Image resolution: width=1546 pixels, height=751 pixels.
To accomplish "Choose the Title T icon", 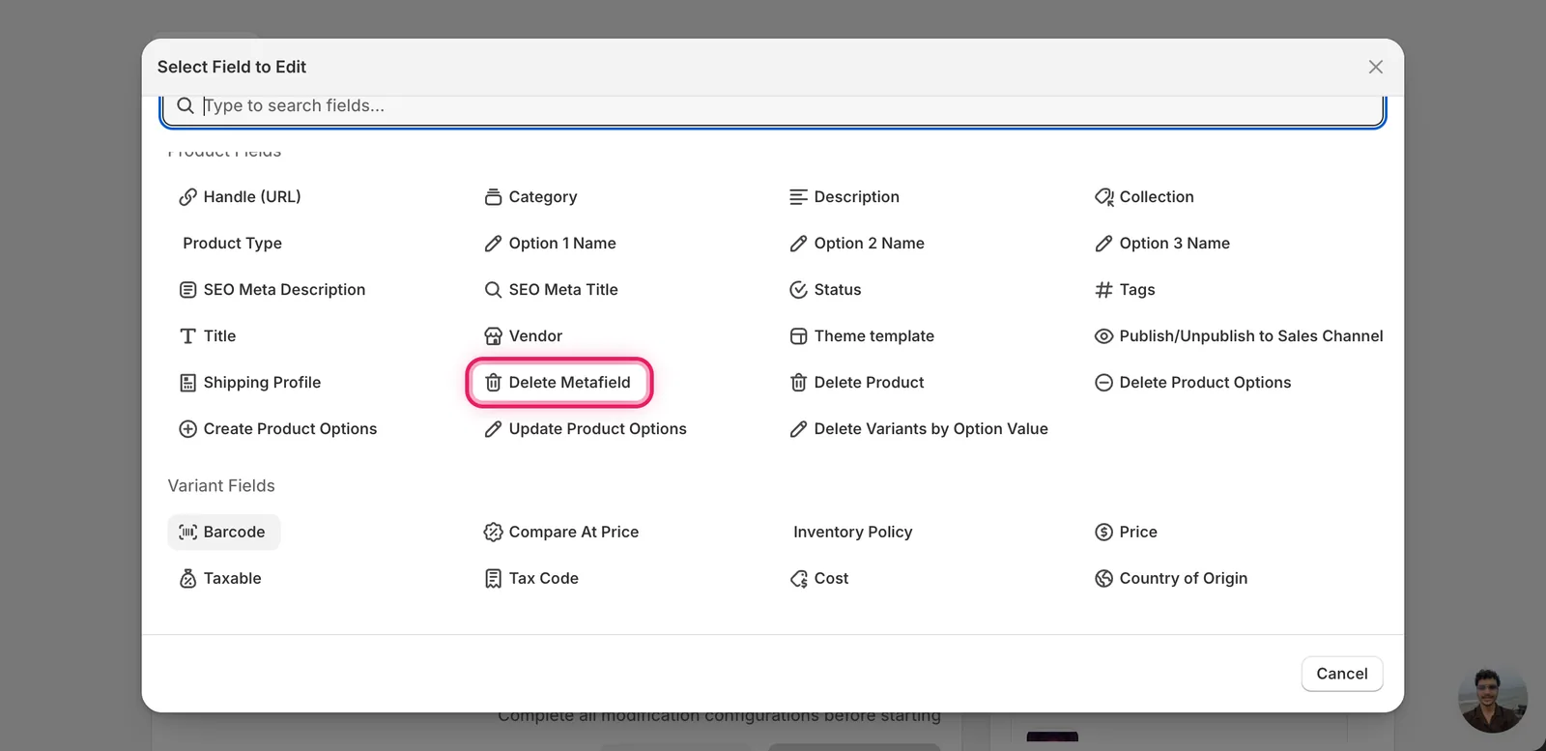I will pos(187,336).
